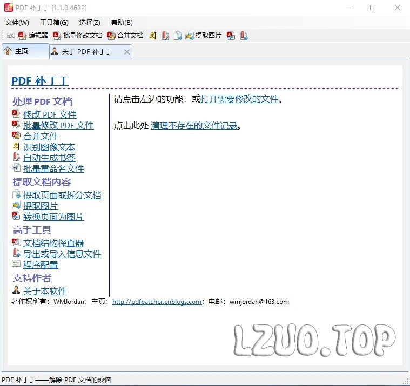
Task: Click the options checklist icon at the toolbar start
Action: point(11,36)
